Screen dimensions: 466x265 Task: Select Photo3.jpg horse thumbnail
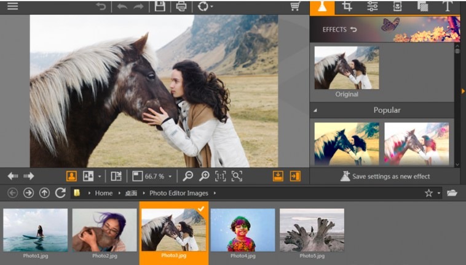pyautogui.click(x=174, y=230)
